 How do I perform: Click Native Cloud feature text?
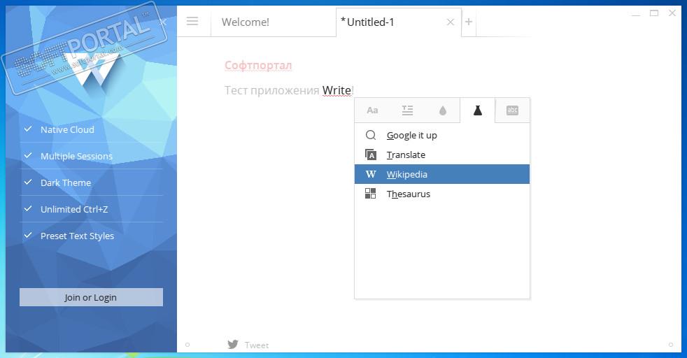coord(67,129)
